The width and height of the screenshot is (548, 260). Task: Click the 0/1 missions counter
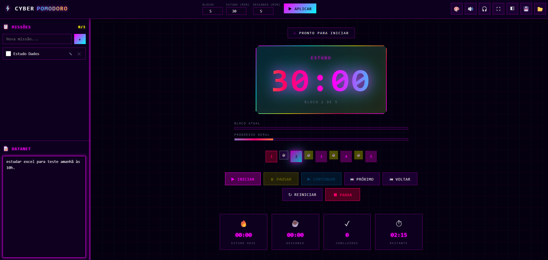tap(82, 27)
